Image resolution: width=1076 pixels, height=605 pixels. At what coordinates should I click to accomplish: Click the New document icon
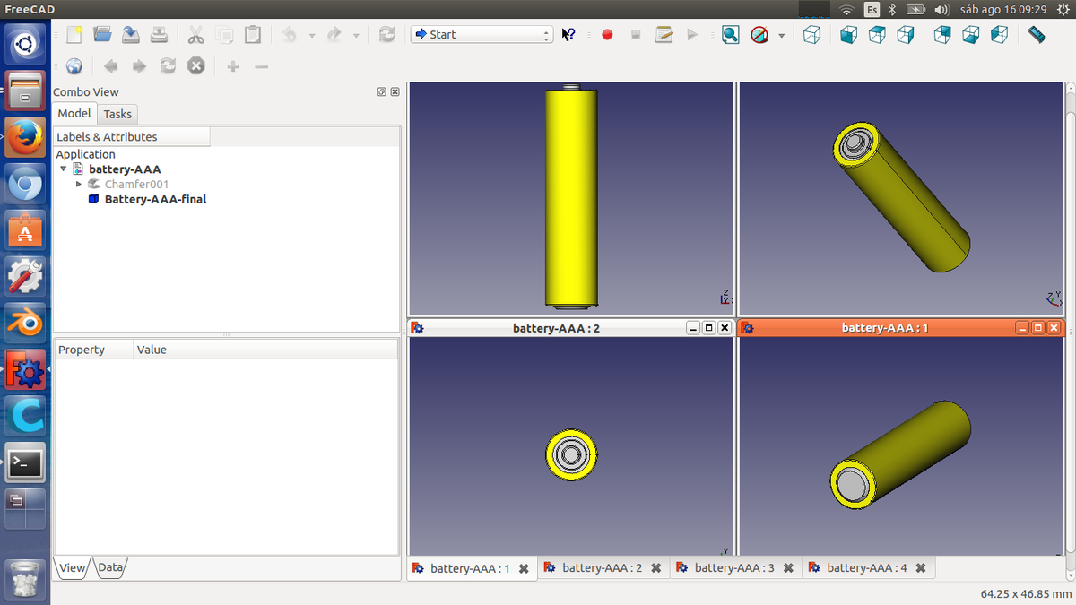74,35
